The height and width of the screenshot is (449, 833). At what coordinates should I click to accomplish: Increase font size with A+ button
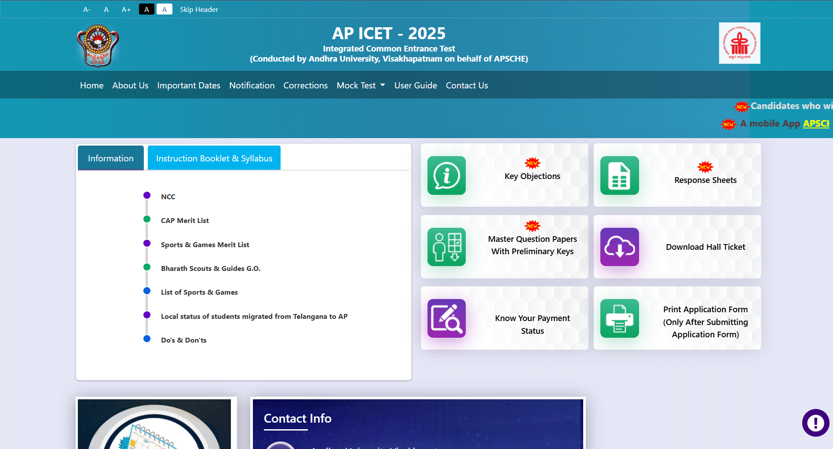[126, 9]
